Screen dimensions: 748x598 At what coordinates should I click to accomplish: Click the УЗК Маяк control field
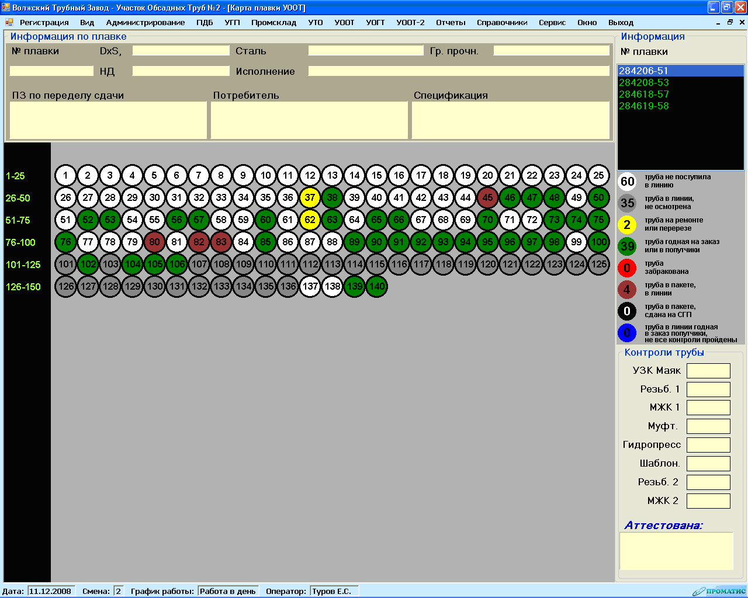pos(708,371)
